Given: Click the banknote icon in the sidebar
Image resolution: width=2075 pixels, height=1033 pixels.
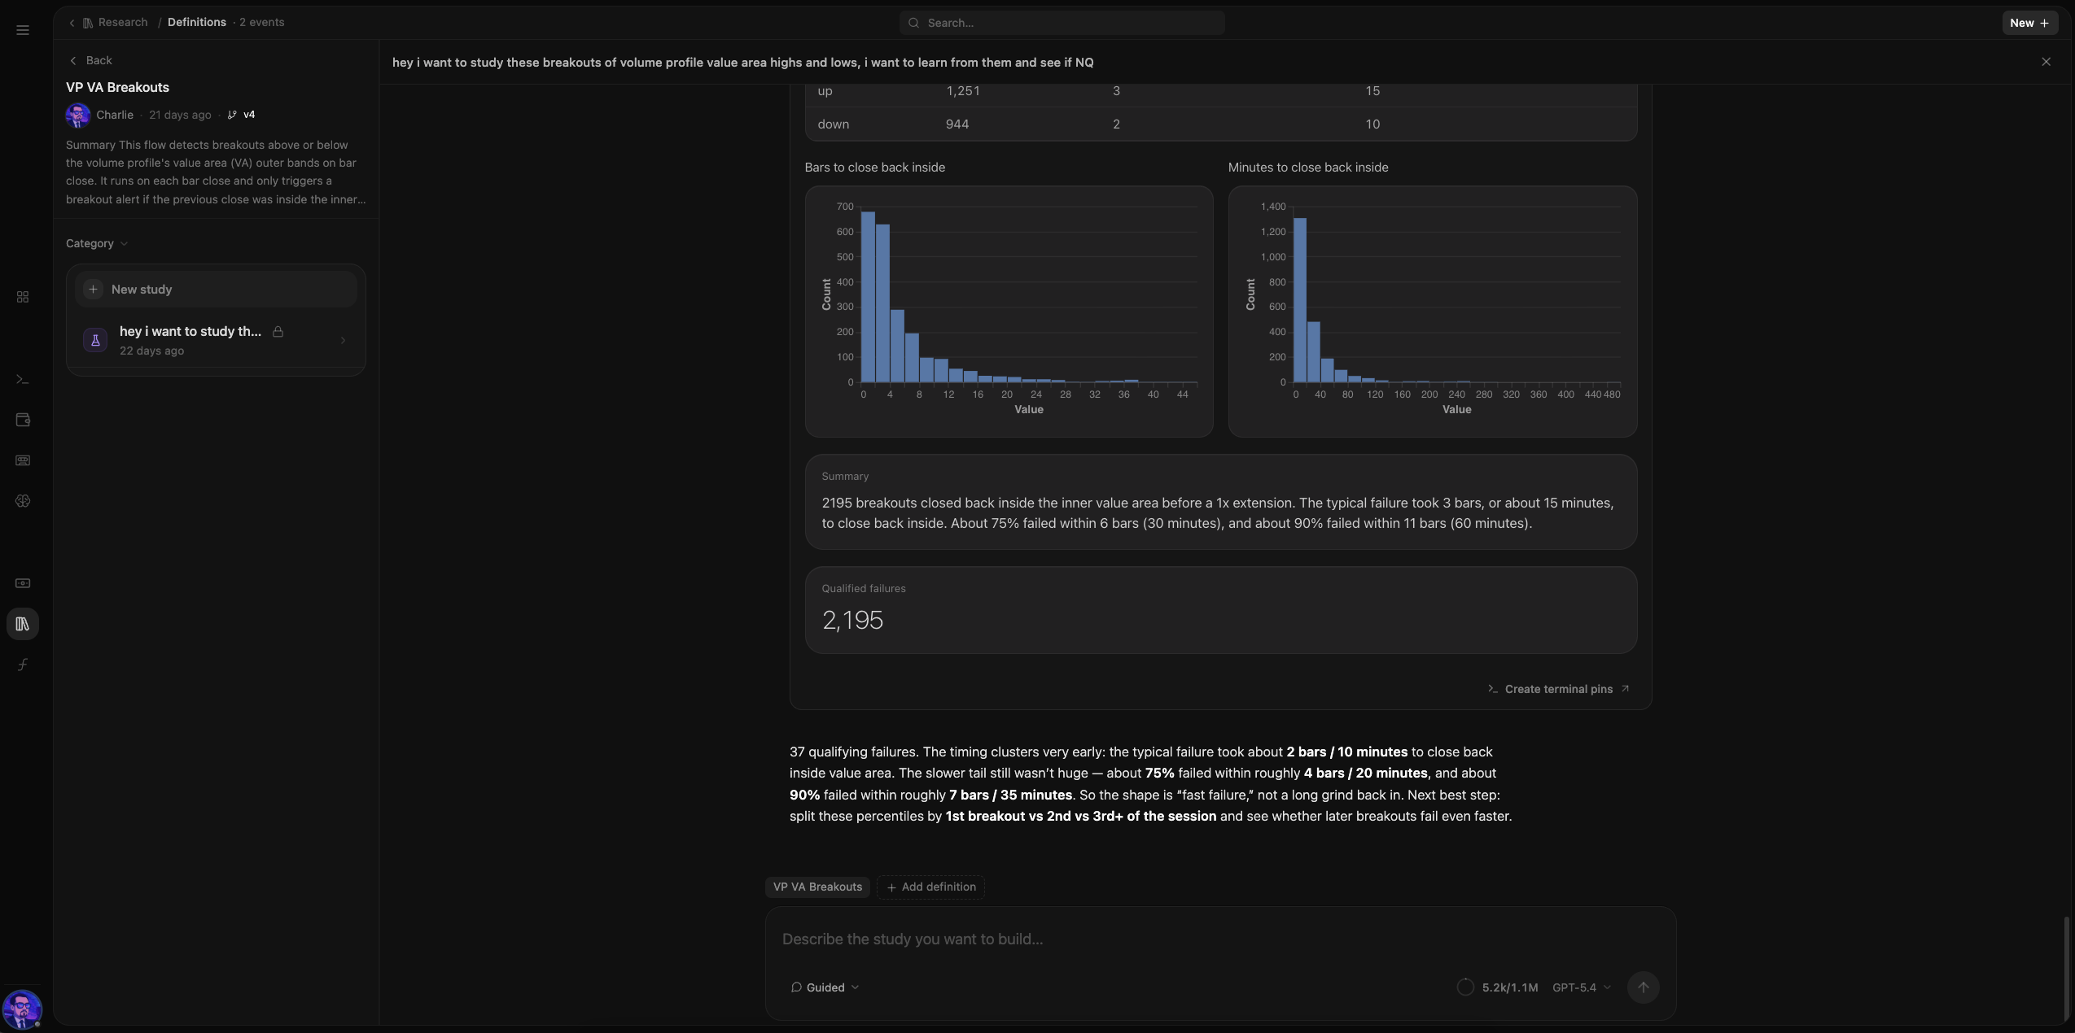Looking at the screenshot, I should pyautogui.click(x=23, y=583).
